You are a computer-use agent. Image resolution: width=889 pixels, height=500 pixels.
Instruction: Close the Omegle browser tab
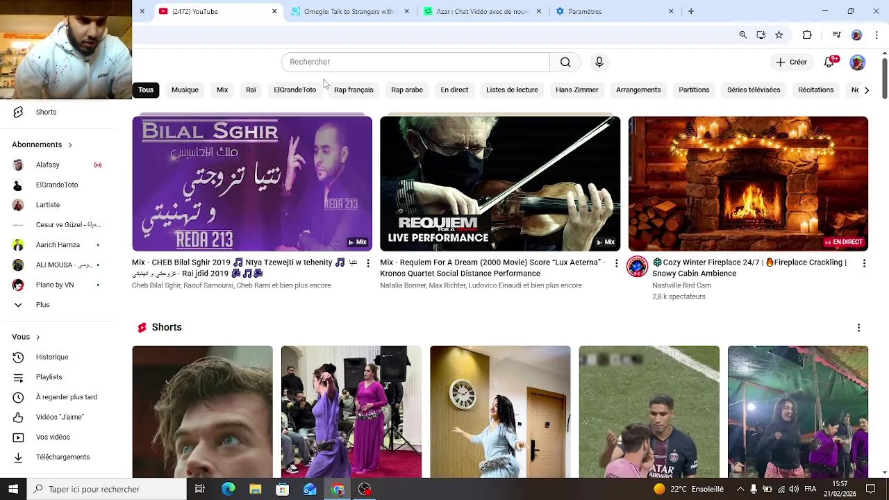click(x=406, y=11)
